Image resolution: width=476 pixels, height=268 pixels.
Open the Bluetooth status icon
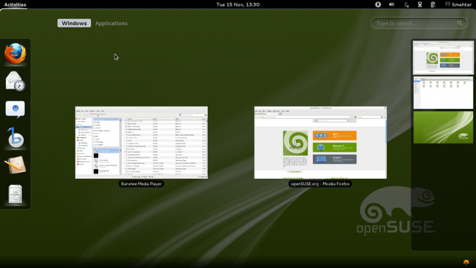point(406,4)
